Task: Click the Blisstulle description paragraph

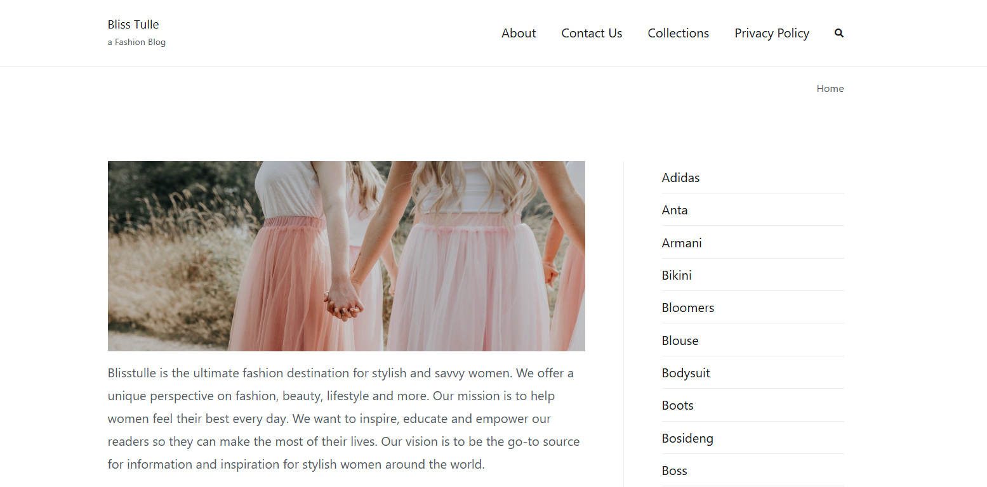Action: point(343,419)
